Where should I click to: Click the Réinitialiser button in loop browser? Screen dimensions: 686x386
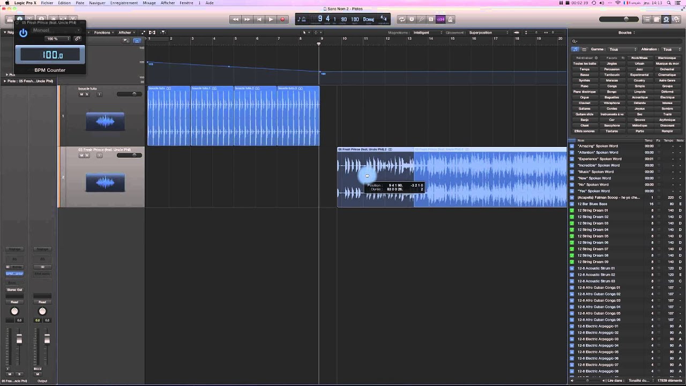[x=585, y=58]
